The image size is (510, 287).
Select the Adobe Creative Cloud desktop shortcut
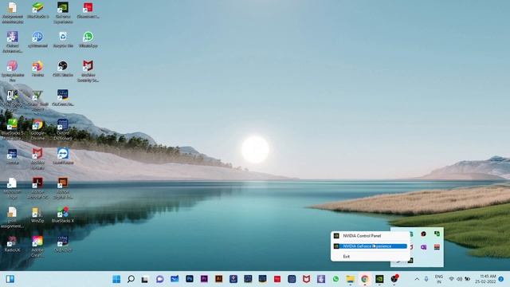pos(37,246)
